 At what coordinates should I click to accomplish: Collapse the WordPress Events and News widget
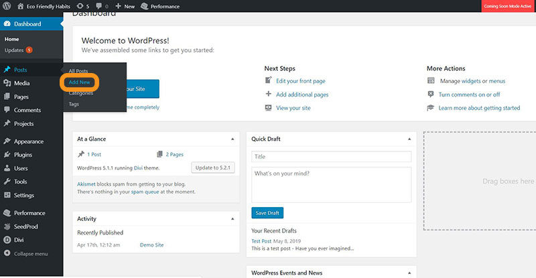coord(409,273)
